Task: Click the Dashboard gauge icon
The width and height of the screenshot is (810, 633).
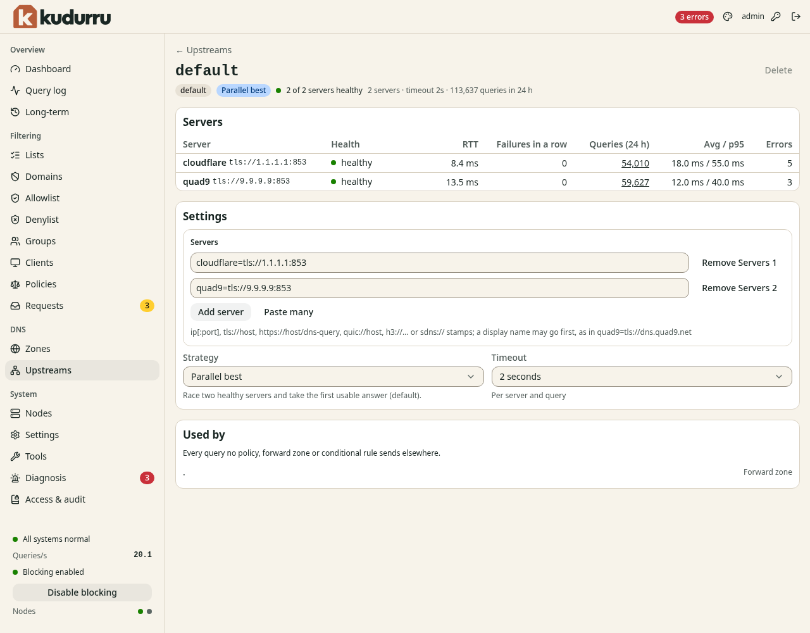Action: click(15, 69)
